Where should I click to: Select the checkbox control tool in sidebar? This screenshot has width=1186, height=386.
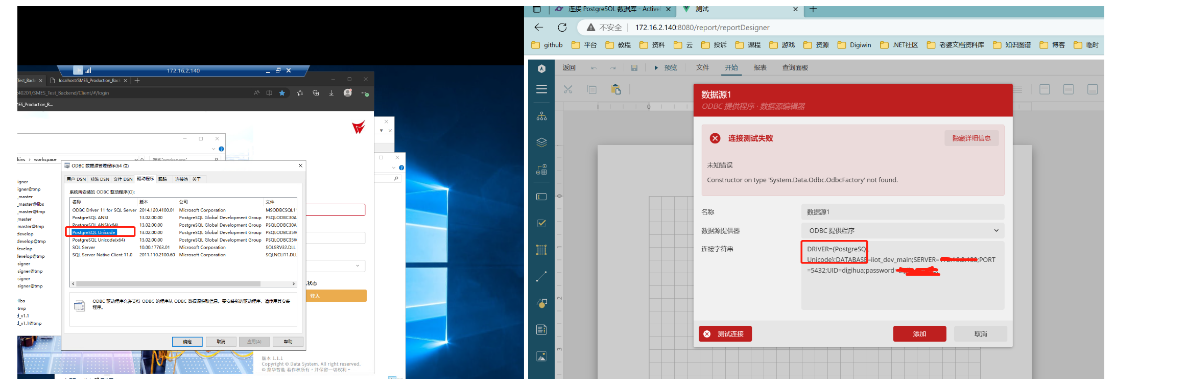click(541, 223)
